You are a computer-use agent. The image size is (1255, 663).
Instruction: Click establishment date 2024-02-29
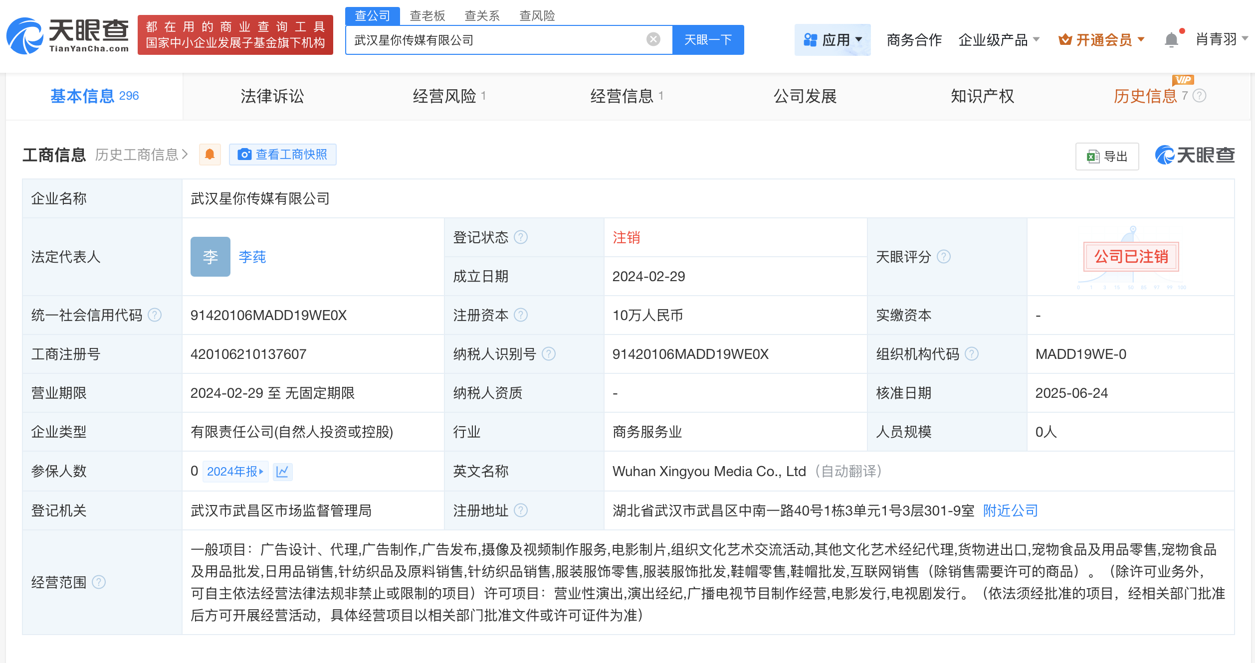tap(648, 276)
